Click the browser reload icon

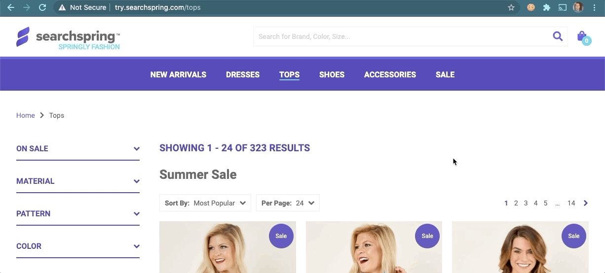[42, 7]
